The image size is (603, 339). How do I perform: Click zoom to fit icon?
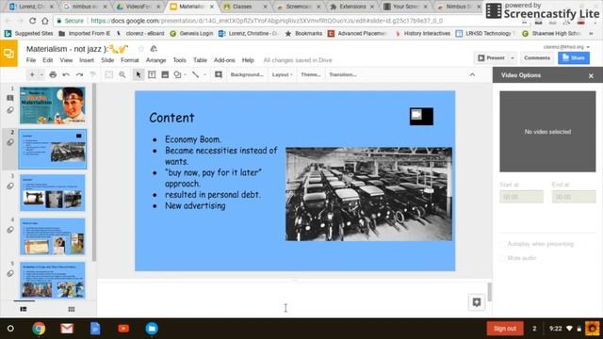coord(109,74)
